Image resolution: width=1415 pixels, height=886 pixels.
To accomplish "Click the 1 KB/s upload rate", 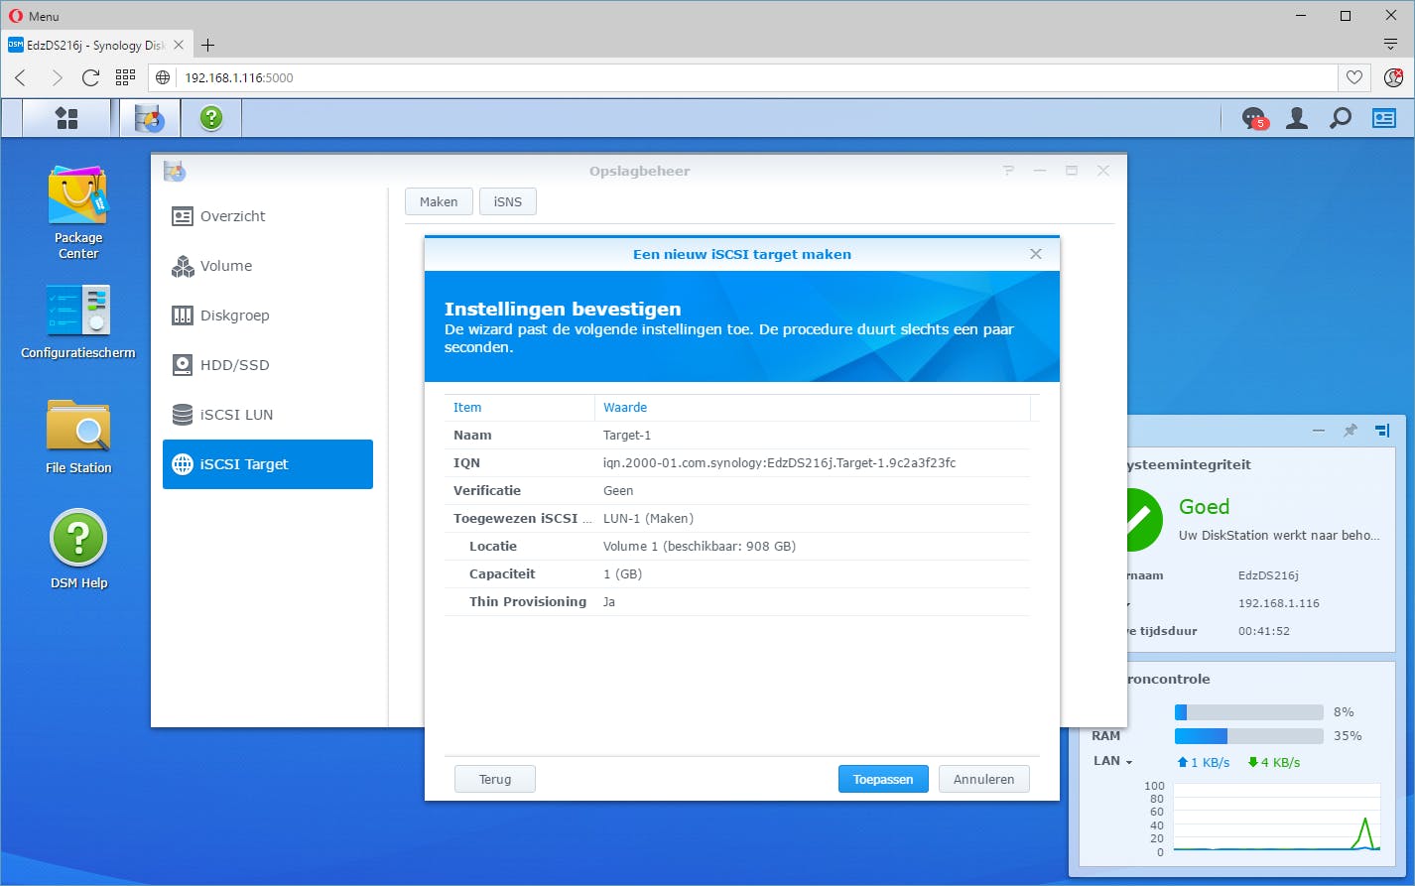I will tap(1203, 762).
